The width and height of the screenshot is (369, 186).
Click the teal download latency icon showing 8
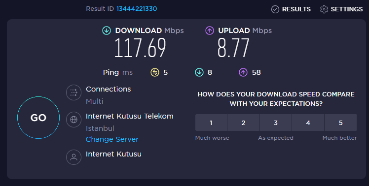click(199, 72)
